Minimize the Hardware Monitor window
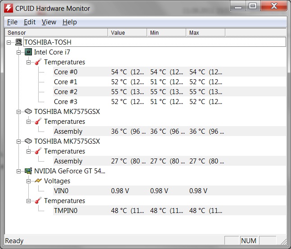Viewport: 291px width, 249px height. (238, 7)
